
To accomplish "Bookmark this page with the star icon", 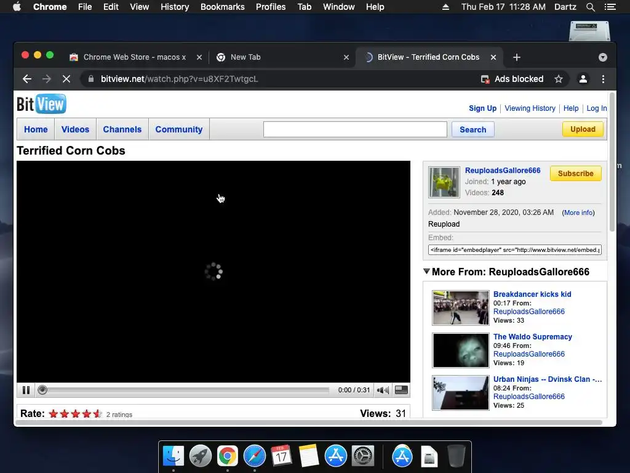I will 559,79.
